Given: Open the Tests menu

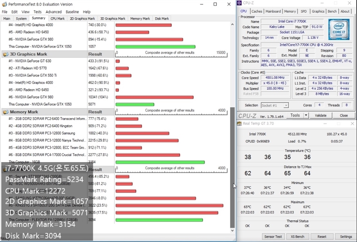Looking at the screenshot, I should (x=38, y=12).
